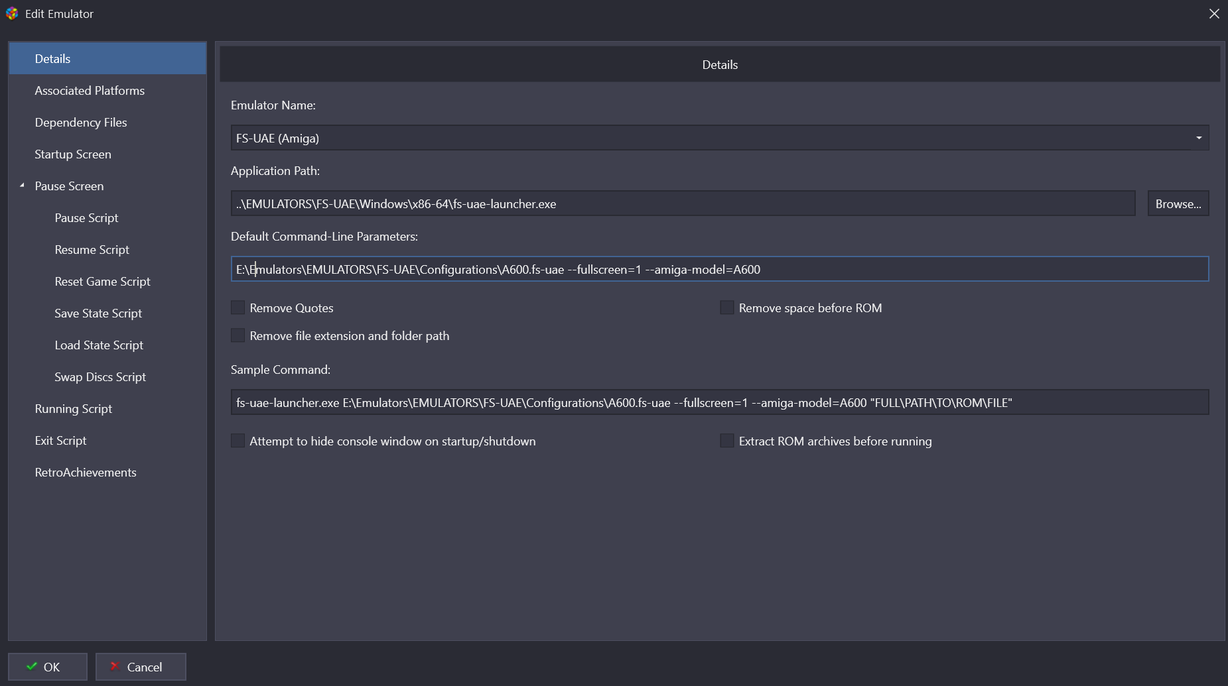Collapse the Pause Screen tree node

pyautogui.click(x=22, y=186)
